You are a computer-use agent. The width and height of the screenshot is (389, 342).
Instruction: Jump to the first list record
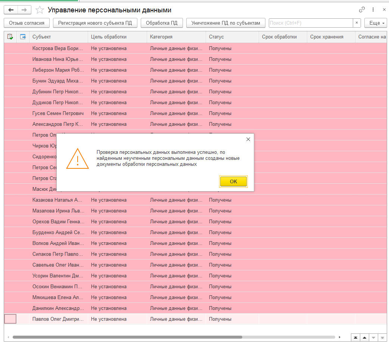[355, 338]
